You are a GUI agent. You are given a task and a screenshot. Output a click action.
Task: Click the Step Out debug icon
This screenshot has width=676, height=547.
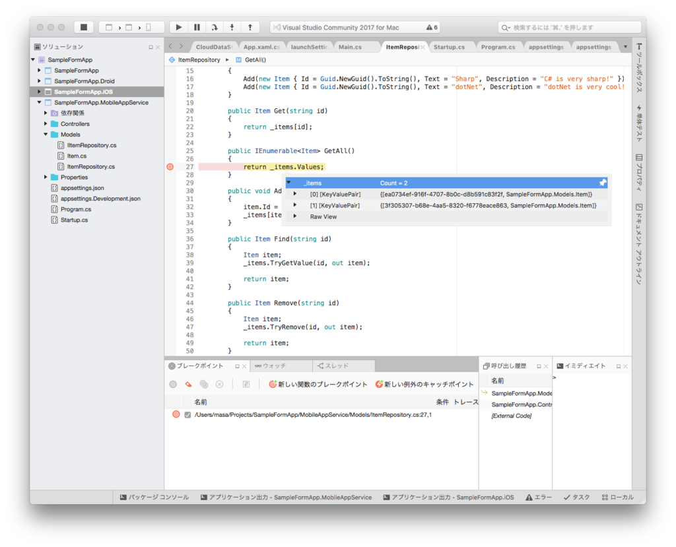[250, 27]
